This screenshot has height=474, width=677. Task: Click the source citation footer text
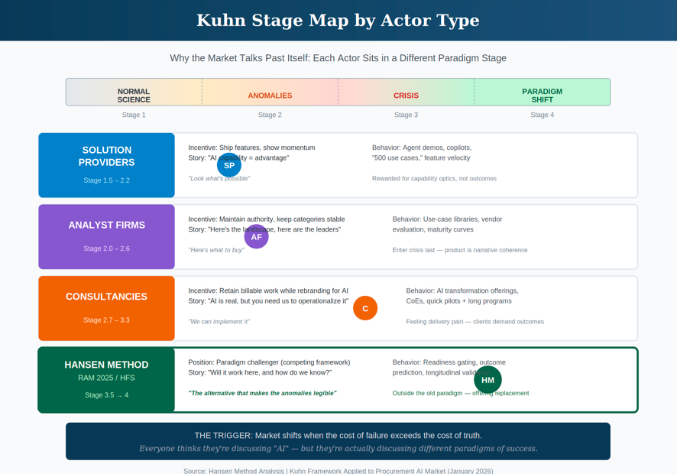[x=338, y=470]
